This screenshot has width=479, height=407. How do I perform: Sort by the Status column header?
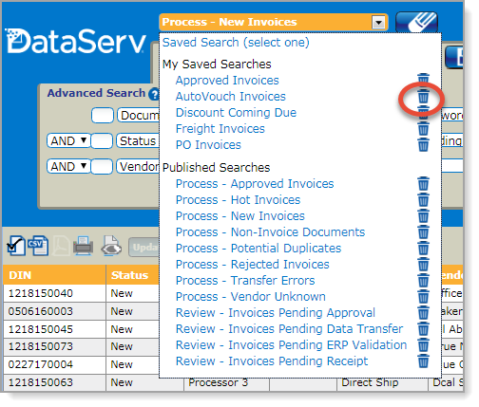129,275
